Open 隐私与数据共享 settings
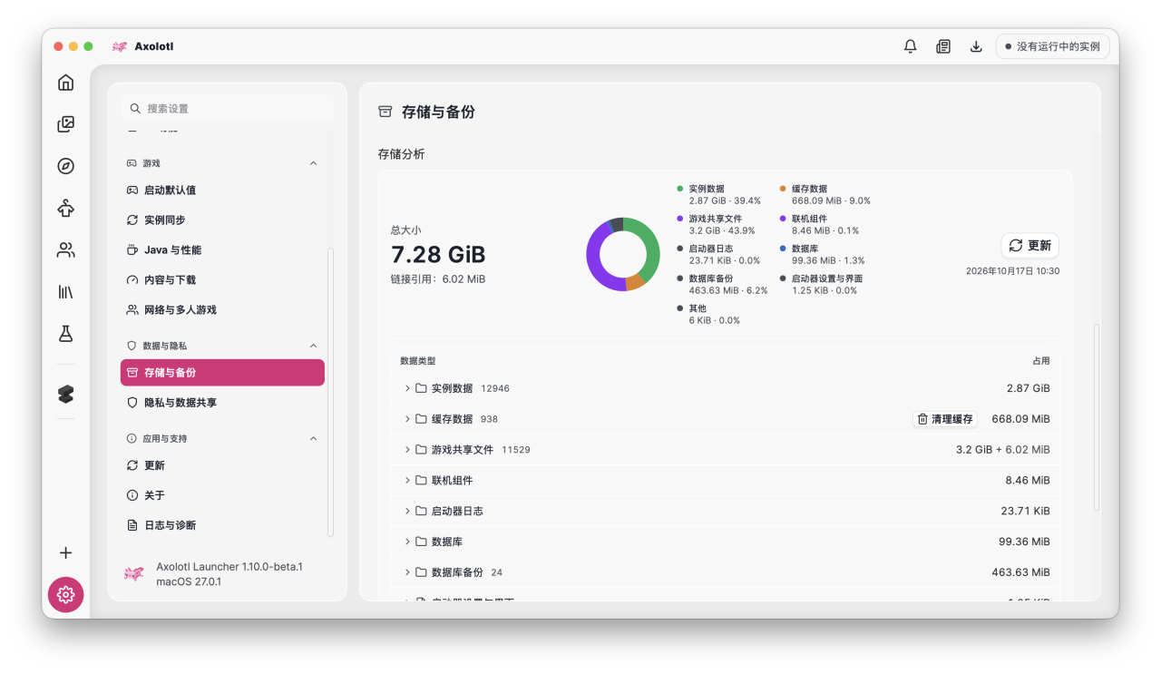Viewport: 1161px width, 674px height. tap(222, 403)
